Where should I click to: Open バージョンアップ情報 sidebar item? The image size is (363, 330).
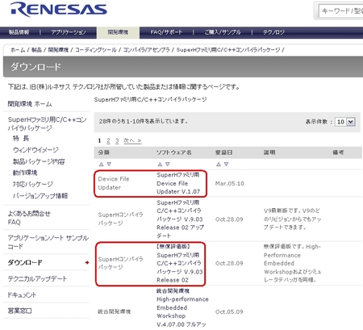coord(40,196)
